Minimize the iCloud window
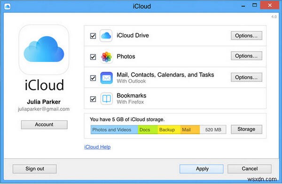The width and height of the screenshot is (282, 184). (243, 6)
